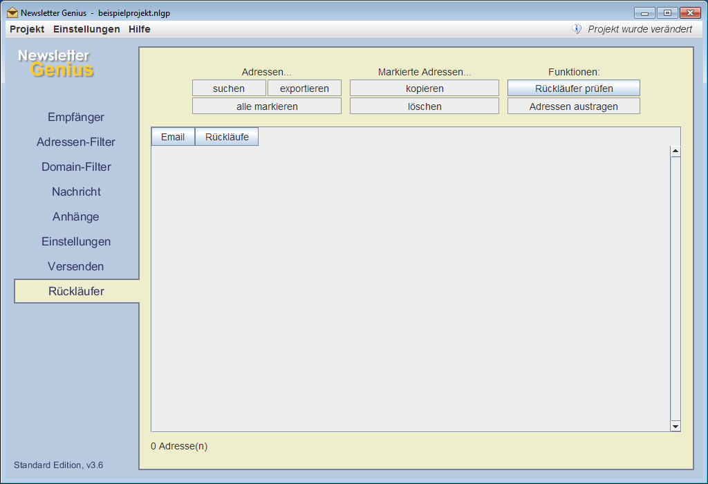Select the Anhänge section
Viewport: 708px width, 484px height.
pos(76,216)
